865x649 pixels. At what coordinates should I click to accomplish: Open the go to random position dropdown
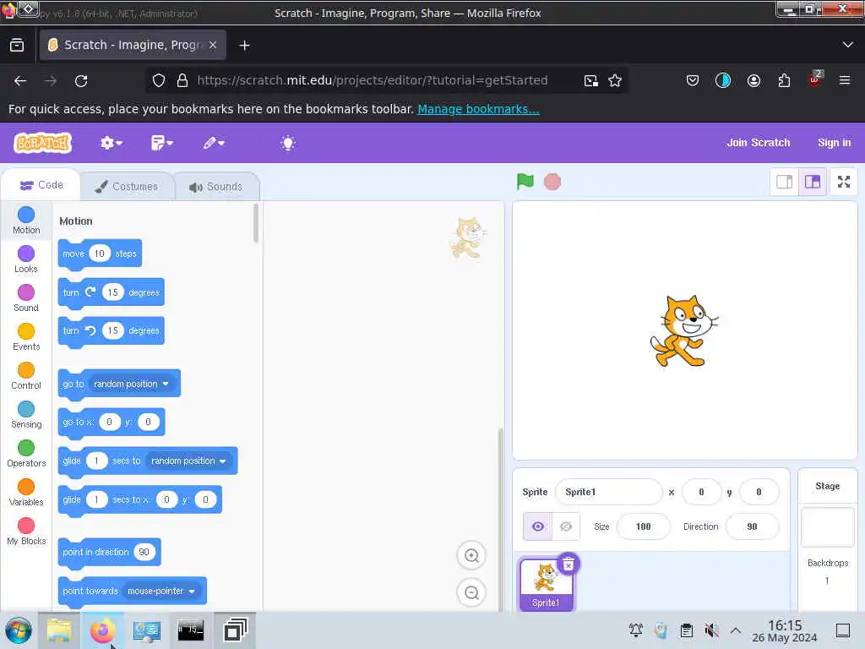tap(132, 384)
